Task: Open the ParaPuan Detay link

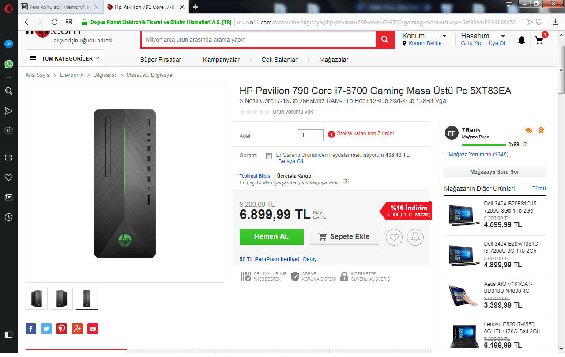Action: tap(310, 259)
